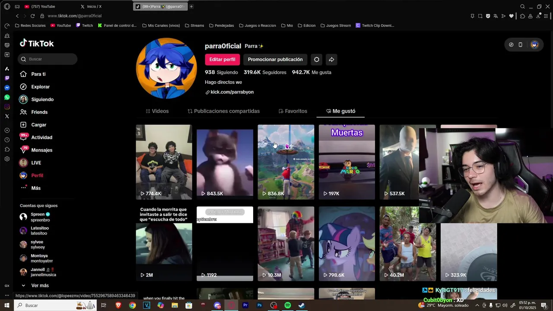Switch to the Videos tab
The image size is (553, 311).
157,111
